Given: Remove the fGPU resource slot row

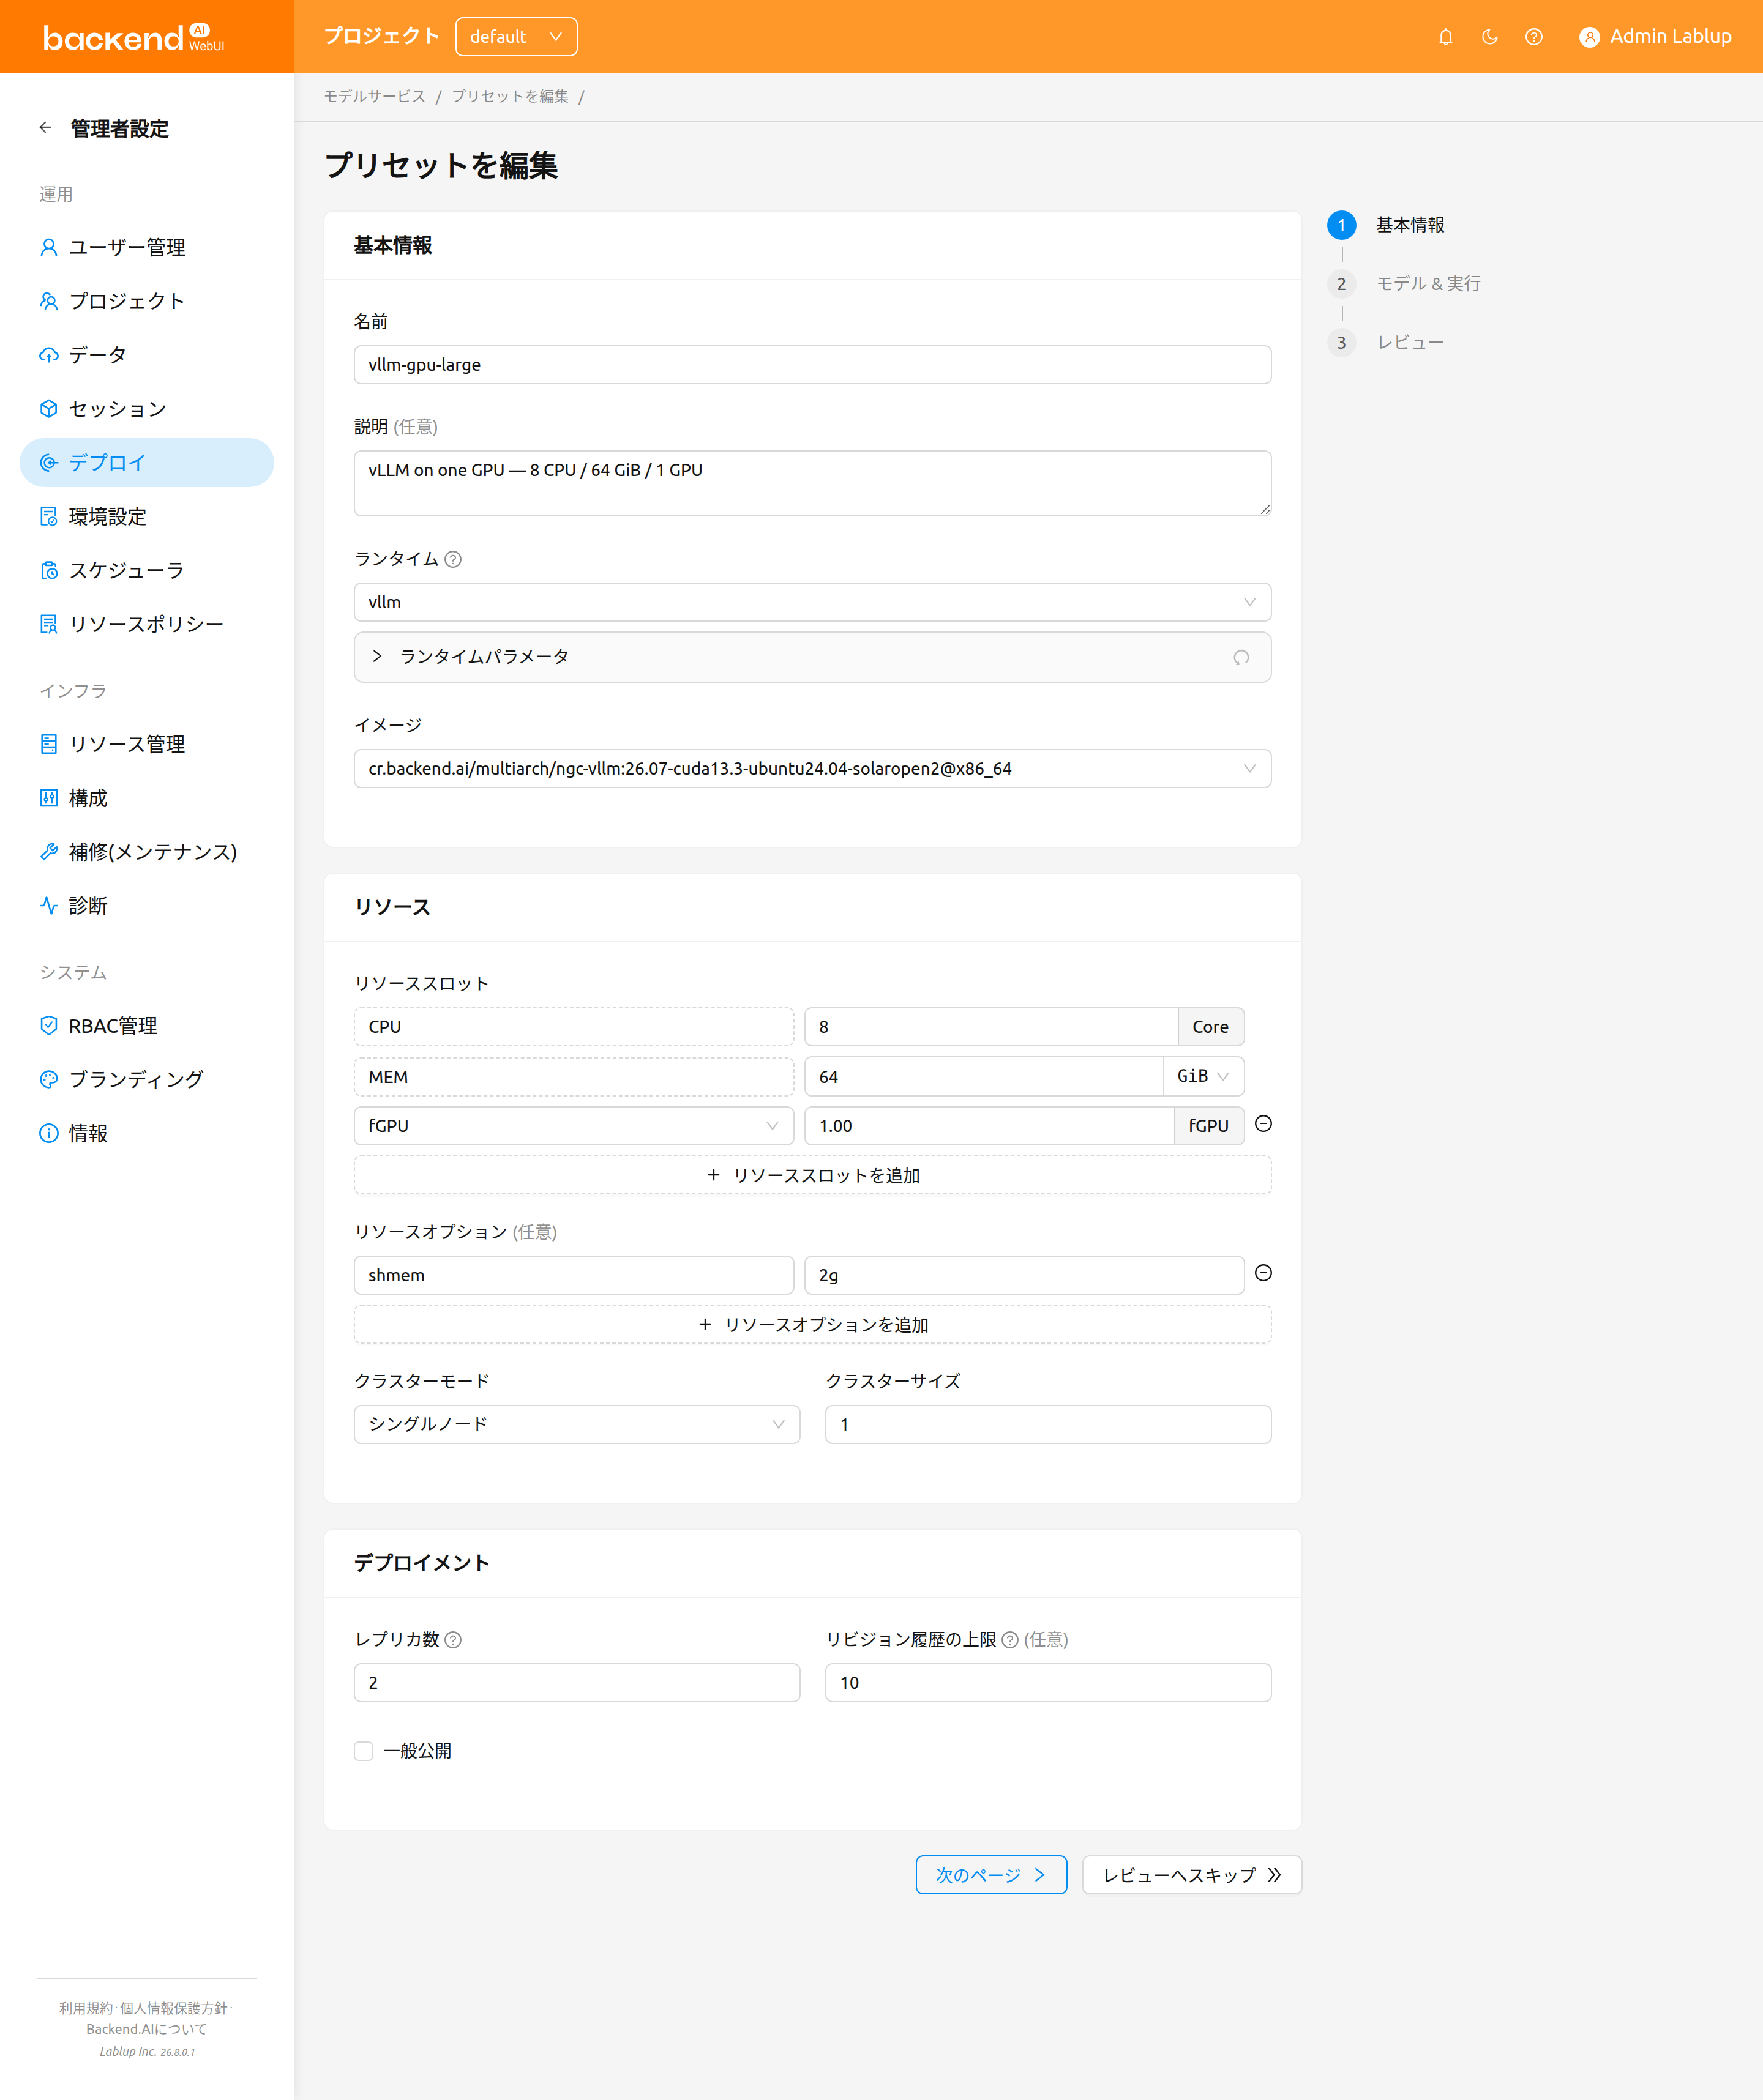Looking at the screenshot, I should [1263, 1124].
